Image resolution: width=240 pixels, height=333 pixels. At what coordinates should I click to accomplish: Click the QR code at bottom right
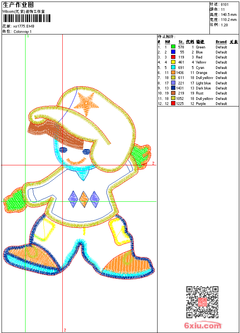click(202, 302)
